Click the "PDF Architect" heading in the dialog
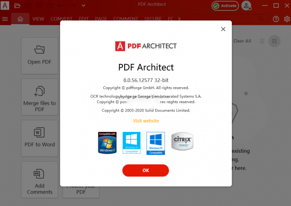This screenshot has width=291, height=206. [146, 67]
